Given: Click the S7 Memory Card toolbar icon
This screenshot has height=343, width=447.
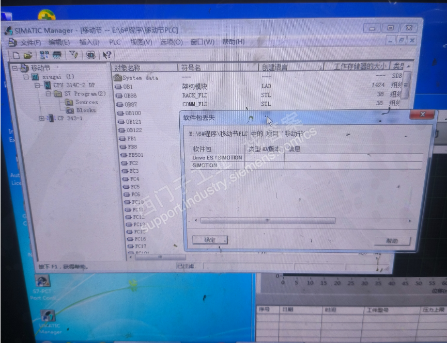Looking at the screenshot, I should 57,55.
